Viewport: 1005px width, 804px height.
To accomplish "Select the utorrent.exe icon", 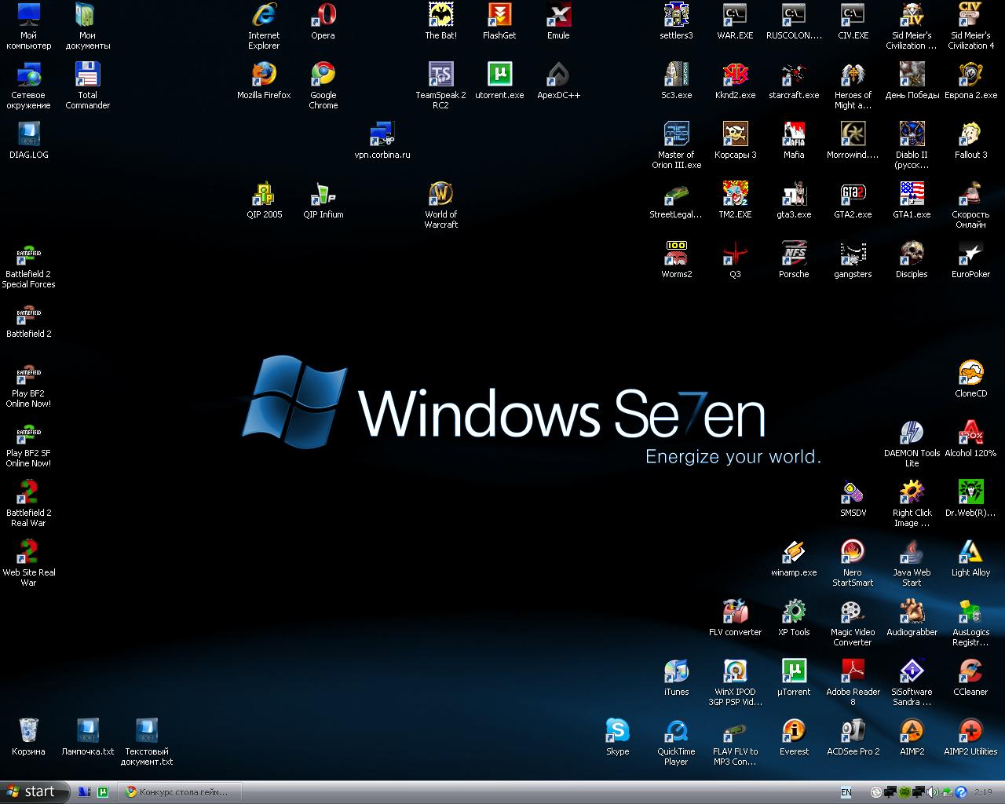I will coord(499,75).
